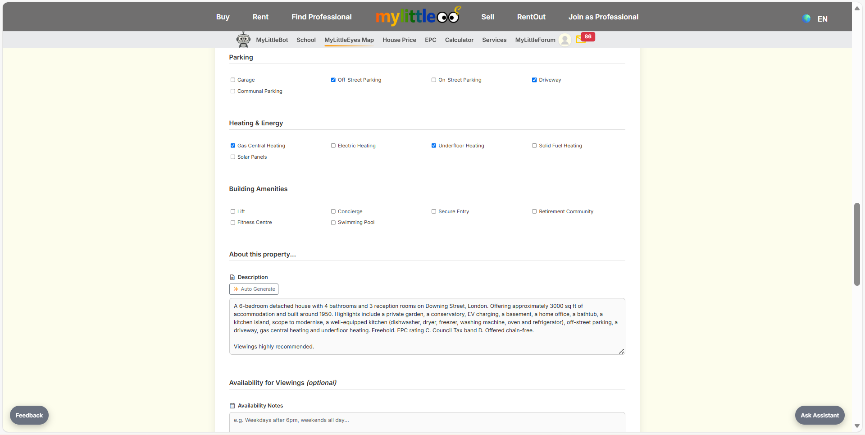Open the user profile avatar icon
The width and height of the screenshot is (865, 435).
tap(565, 40)
